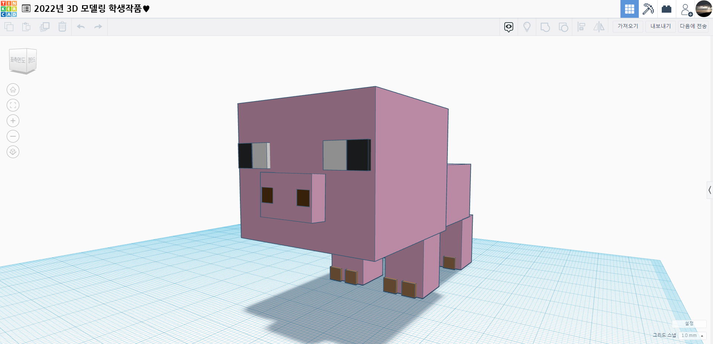
Task: Zoom out with the minus button
Action: 13,136
